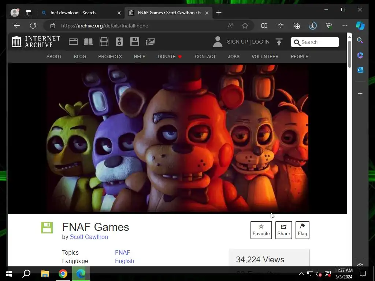The image size is (375, 281).
Task: Add a sidebar app with plus icon
Action: click(x=360, y=93)
